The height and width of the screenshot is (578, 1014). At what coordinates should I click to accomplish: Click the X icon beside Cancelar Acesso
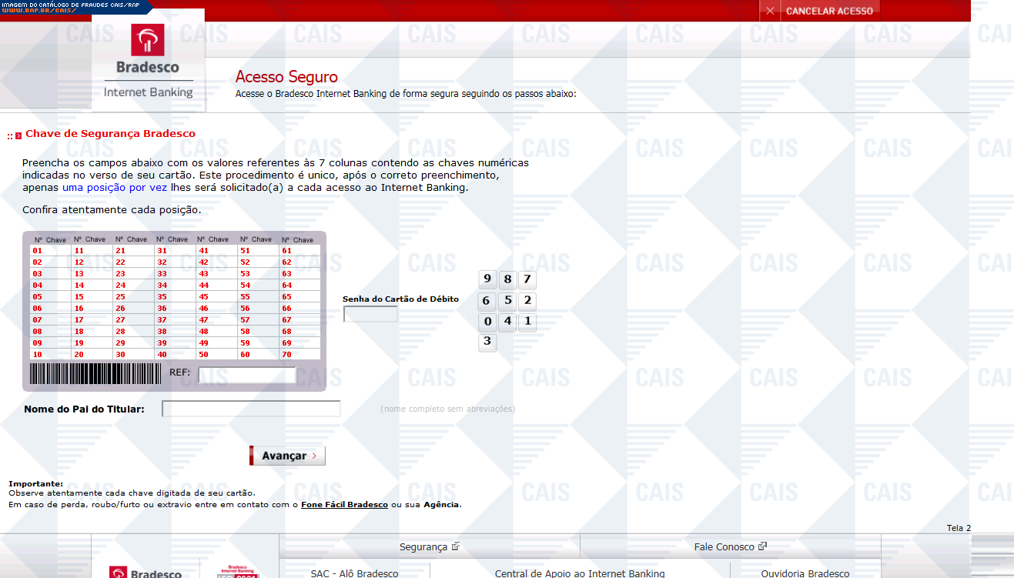[x=770, y=11]
